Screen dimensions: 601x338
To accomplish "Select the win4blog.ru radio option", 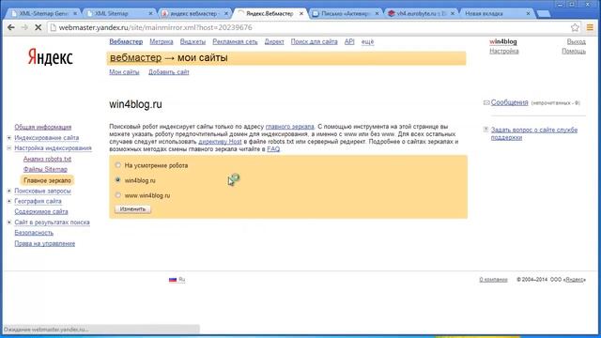I will pyautogui.click(x=118, y=179).
